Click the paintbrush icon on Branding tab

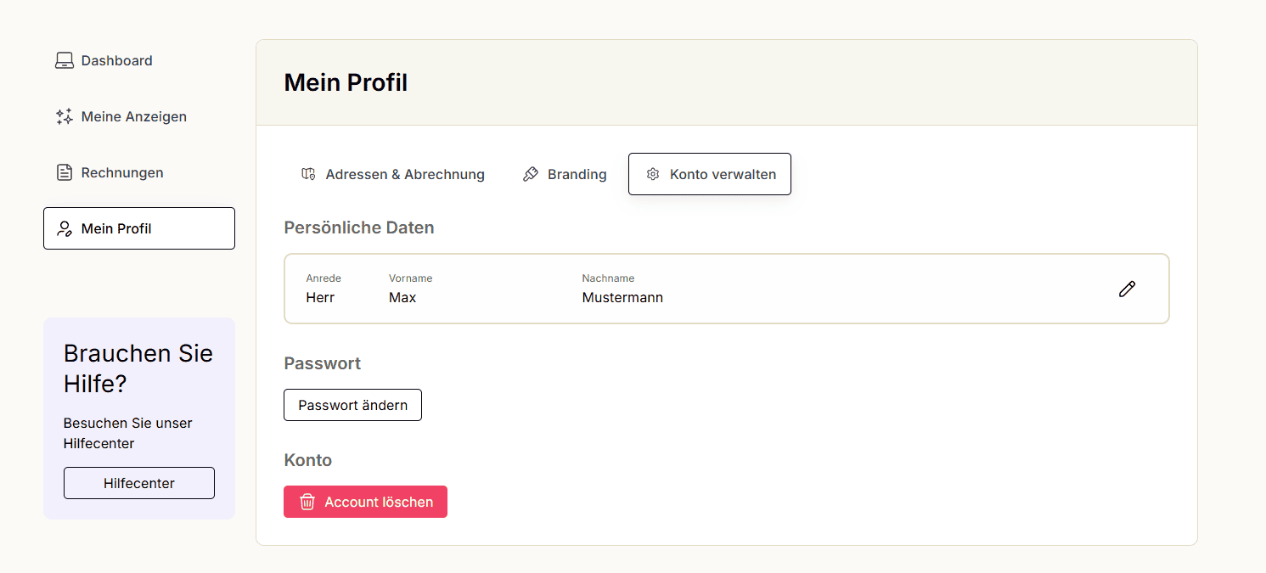click(531, 174)
